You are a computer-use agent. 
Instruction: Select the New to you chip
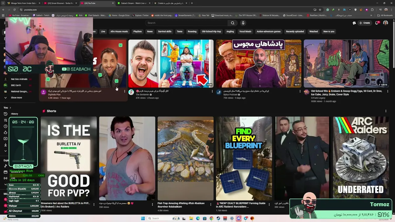pos(329,31)
